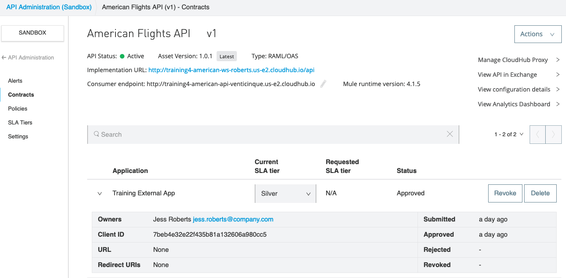The height and width of the screenshot is (278, 566).
Task: Open Alerts in the sidebar
Action: pyautogui.click(x=15, y=81)
